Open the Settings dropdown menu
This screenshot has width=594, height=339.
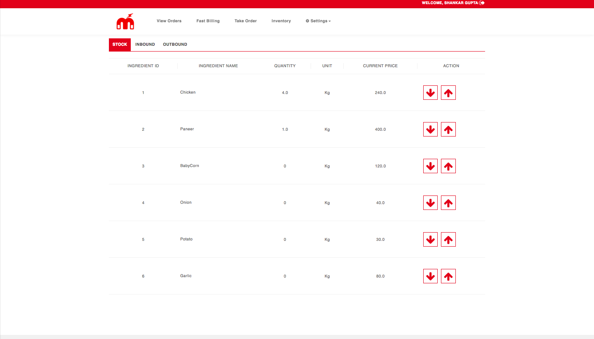318,21
